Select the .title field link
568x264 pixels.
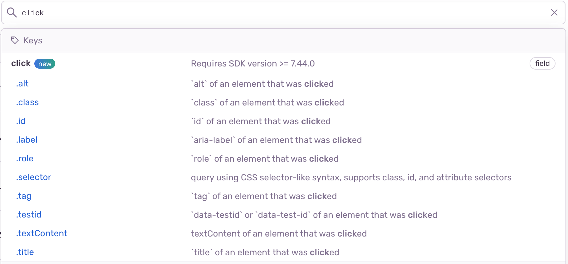(25, 252)
